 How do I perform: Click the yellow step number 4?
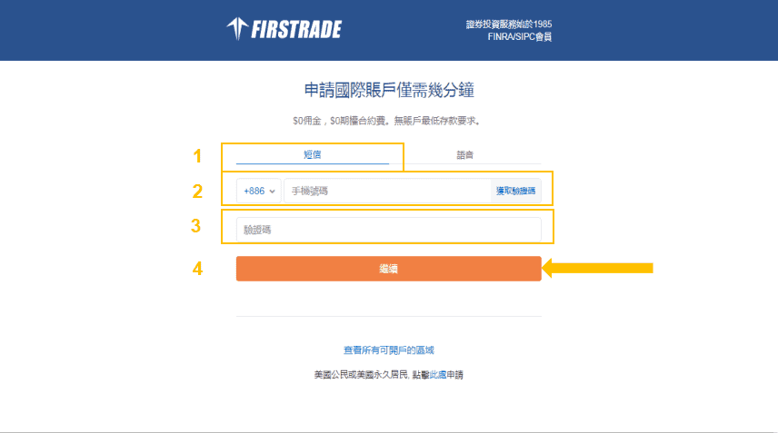tap(197, 269)
